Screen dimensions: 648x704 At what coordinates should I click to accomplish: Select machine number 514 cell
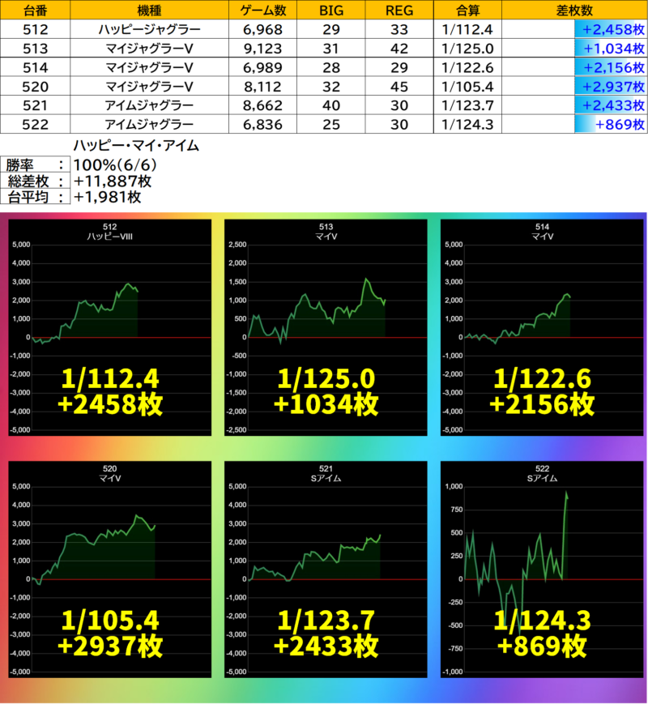pos(35,67)
